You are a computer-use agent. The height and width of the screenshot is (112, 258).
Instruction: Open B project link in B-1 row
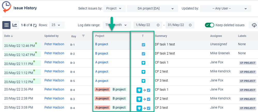(102, 44)
